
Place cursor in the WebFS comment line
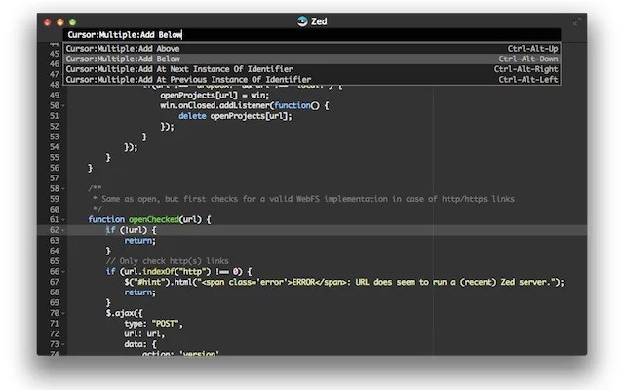[292, 200]
